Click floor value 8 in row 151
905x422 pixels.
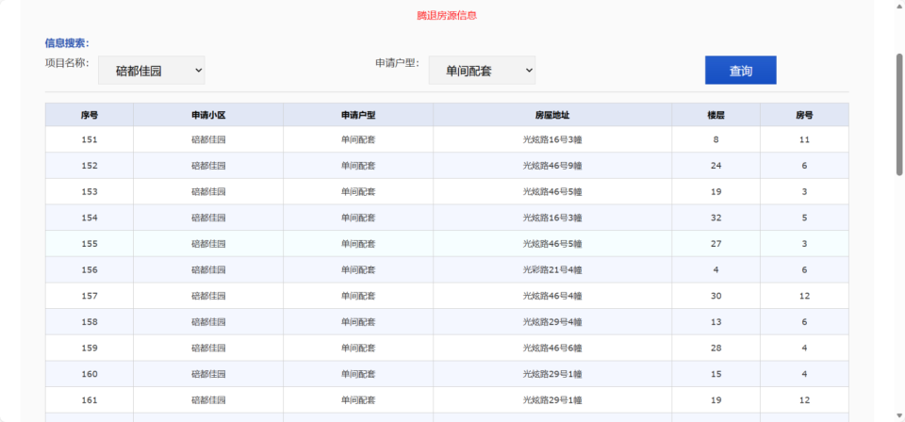click(716, 139)
